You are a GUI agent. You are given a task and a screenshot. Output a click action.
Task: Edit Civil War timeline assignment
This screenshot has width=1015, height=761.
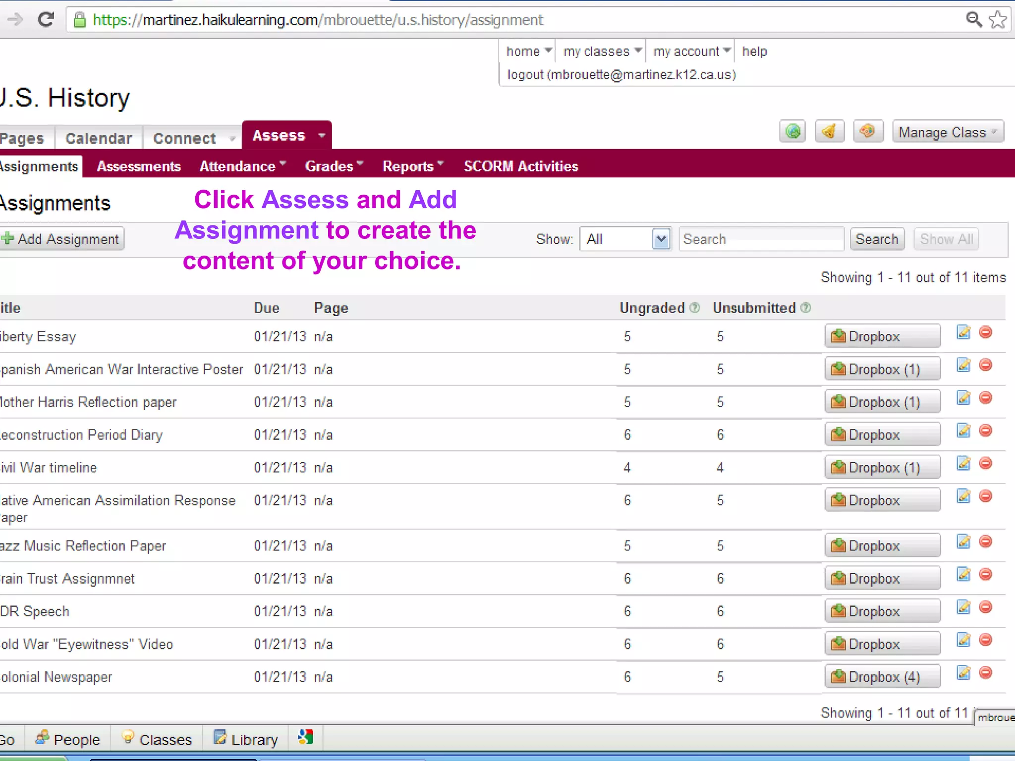(x=963, y=463)
